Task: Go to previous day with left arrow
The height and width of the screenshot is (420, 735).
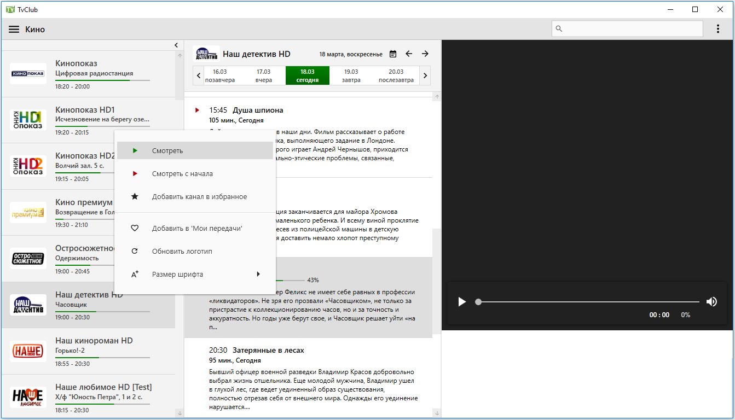Action: pyautogui.click(x=409, y=54)
